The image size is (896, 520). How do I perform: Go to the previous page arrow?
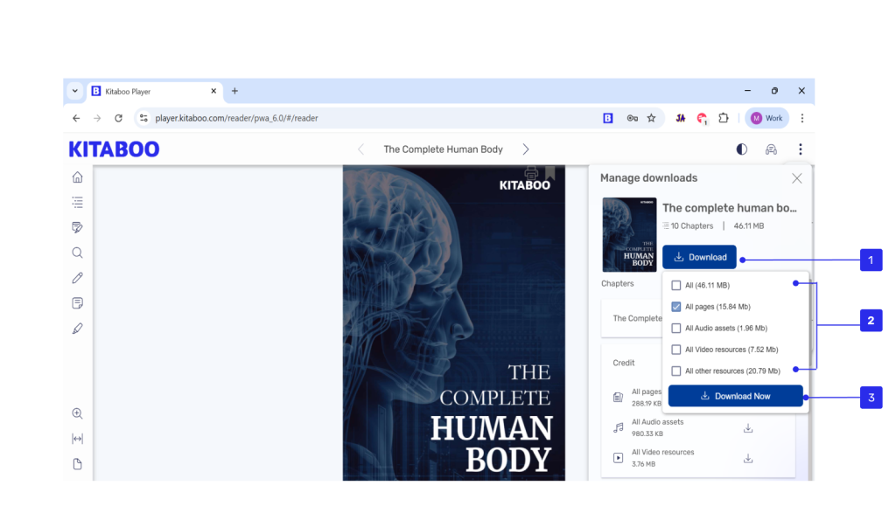pos(360,149)
